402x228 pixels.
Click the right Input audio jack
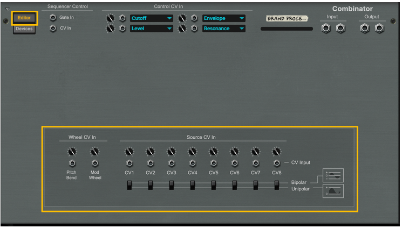pyautogui.click(x=340, y=28)
